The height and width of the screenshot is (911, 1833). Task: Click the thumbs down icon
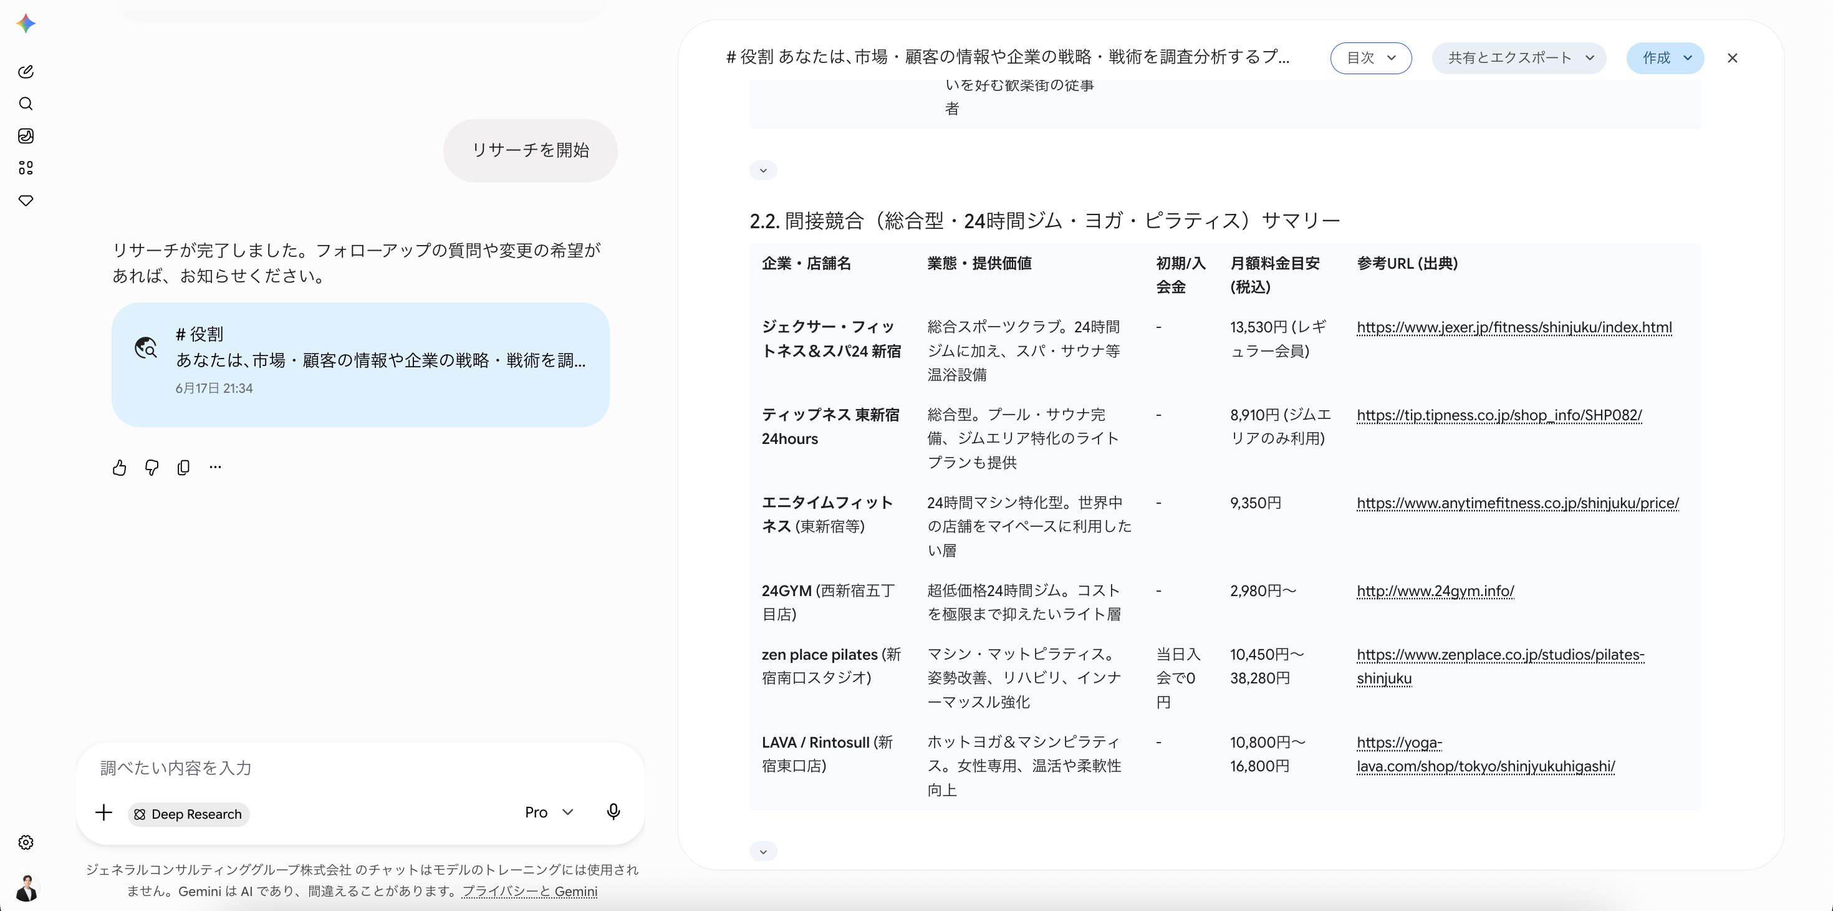[x=152, y=468]
